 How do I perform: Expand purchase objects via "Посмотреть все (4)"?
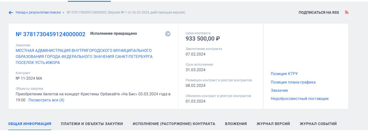(x=46, y=100)
